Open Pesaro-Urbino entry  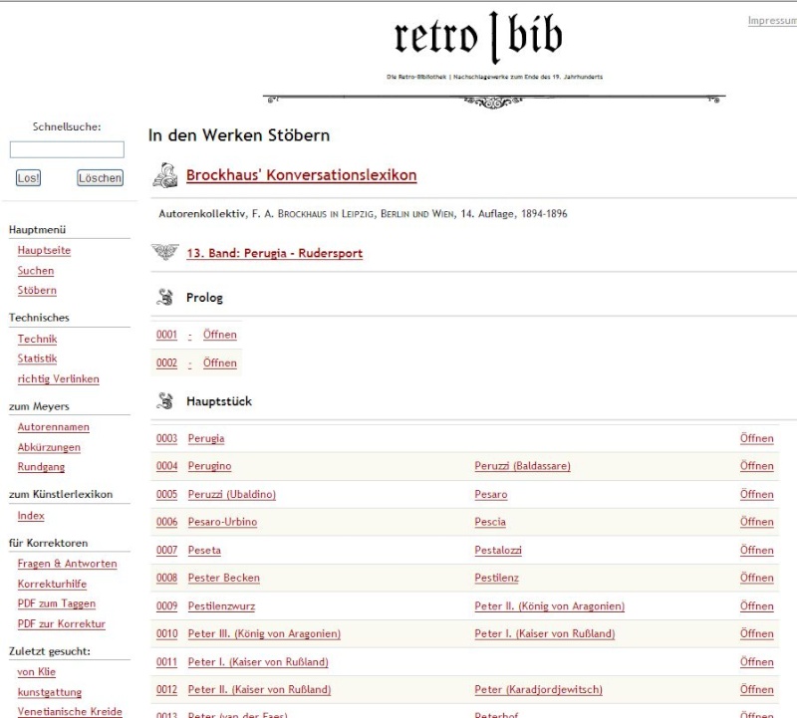[222, 522]
